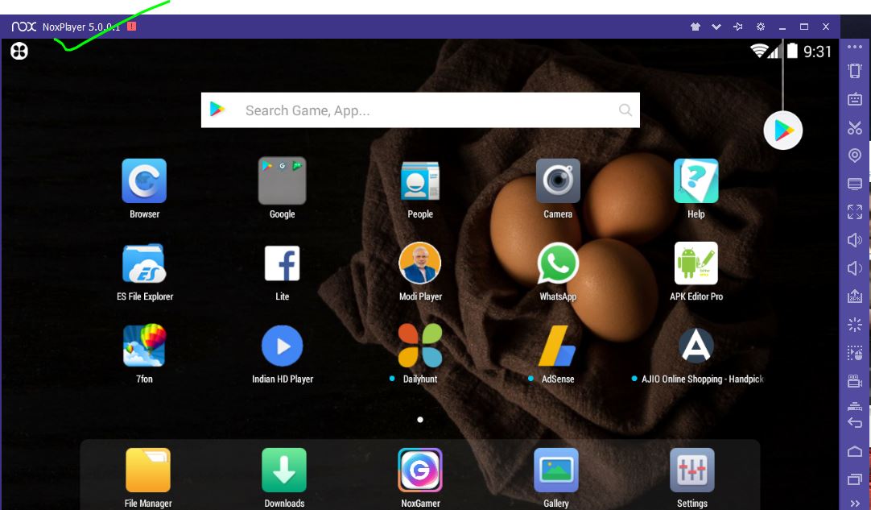Viewport: 871px width, 510px height.
Task: Open File Manager from the dock
Action: click(x=148, y=471)
